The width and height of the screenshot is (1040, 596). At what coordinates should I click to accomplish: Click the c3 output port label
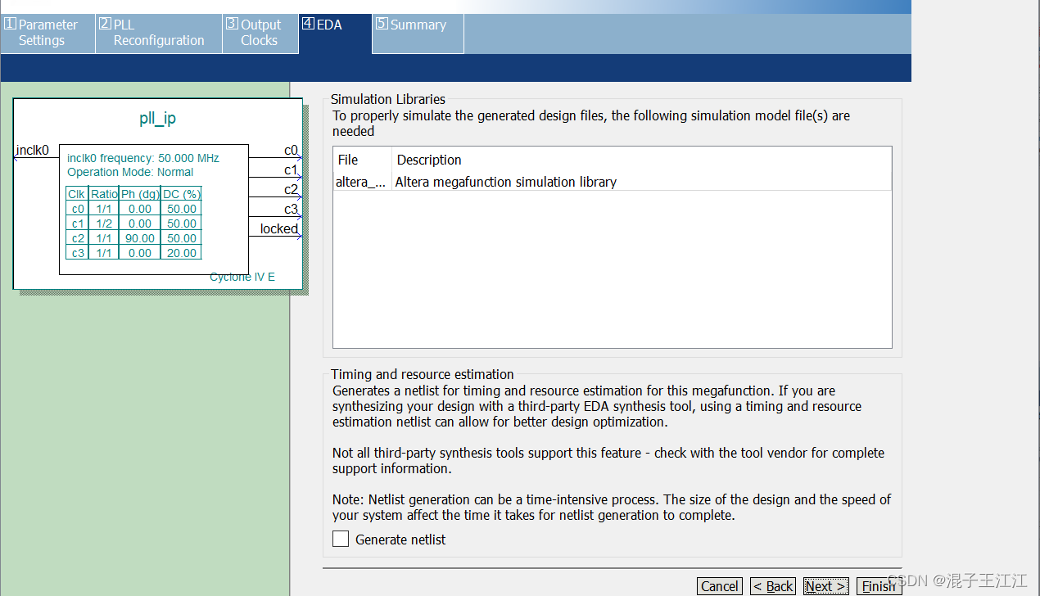tap(291, 210)
